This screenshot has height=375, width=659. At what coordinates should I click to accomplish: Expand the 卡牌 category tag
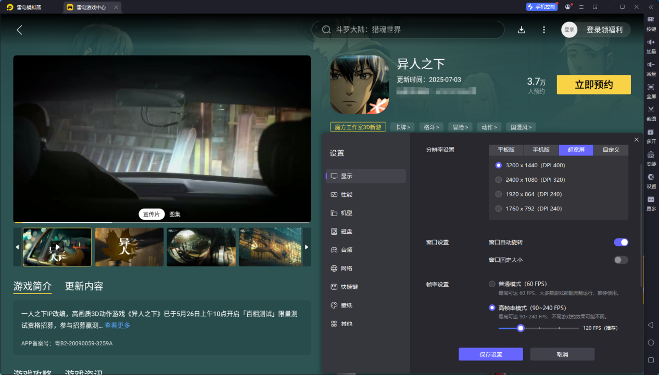tap(402, 127)
